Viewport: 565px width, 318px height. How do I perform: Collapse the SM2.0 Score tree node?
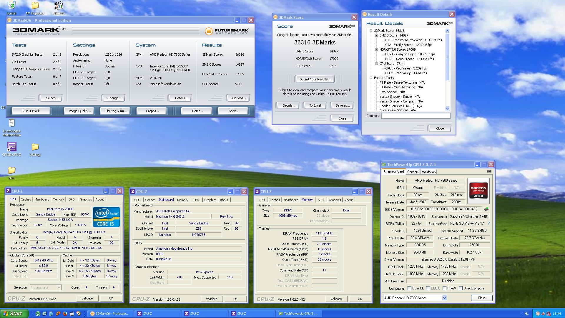coord(376,35)
